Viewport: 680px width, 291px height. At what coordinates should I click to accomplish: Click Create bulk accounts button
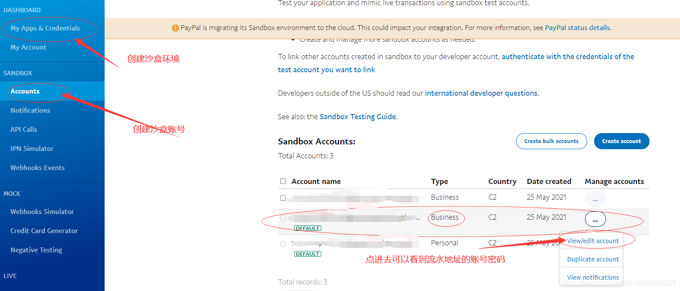coord(551,141)
